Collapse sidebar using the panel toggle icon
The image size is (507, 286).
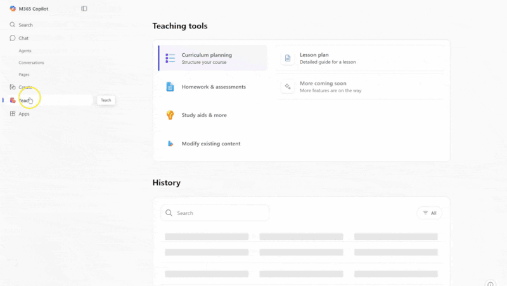(x=84, y=9)
